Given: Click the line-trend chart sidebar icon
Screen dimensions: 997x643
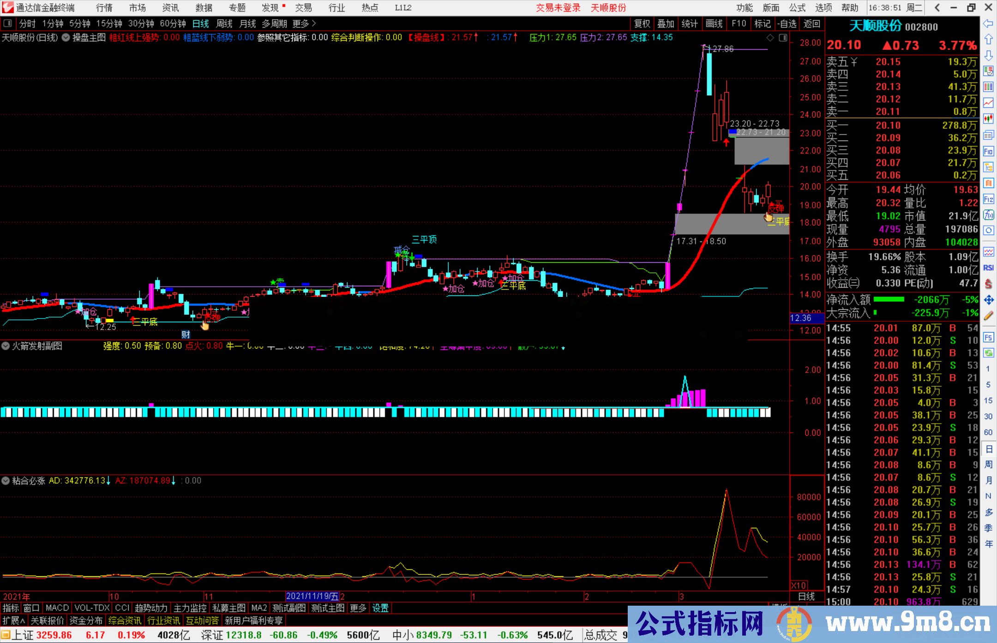Looking at the screenshot, I should (988, 103).
